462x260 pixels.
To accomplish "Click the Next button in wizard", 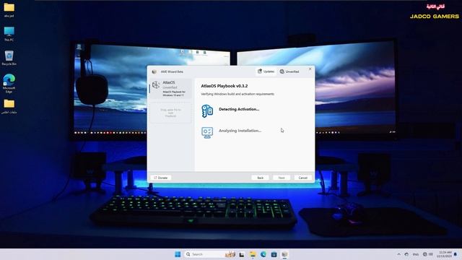I will (x=282, y=178).
